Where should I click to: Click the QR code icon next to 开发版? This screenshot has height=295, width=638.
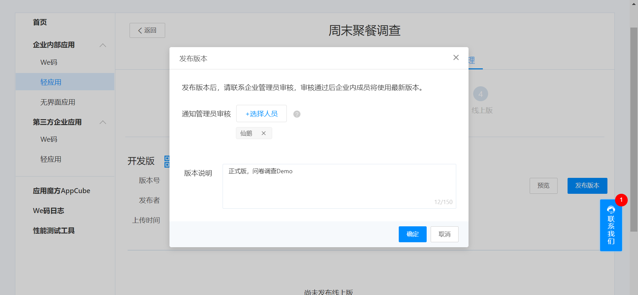tap(167, 161)
